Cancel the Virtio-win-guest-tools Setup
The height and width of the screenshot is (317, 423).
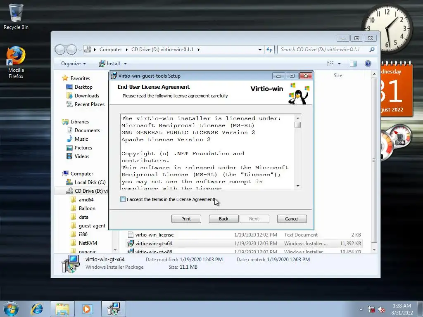click(292, 219)
